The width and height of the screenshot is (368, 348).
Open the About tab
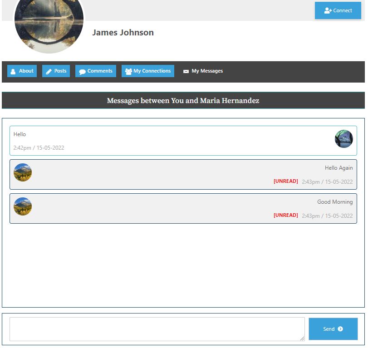pyautogui.click(x=22, y=71)
